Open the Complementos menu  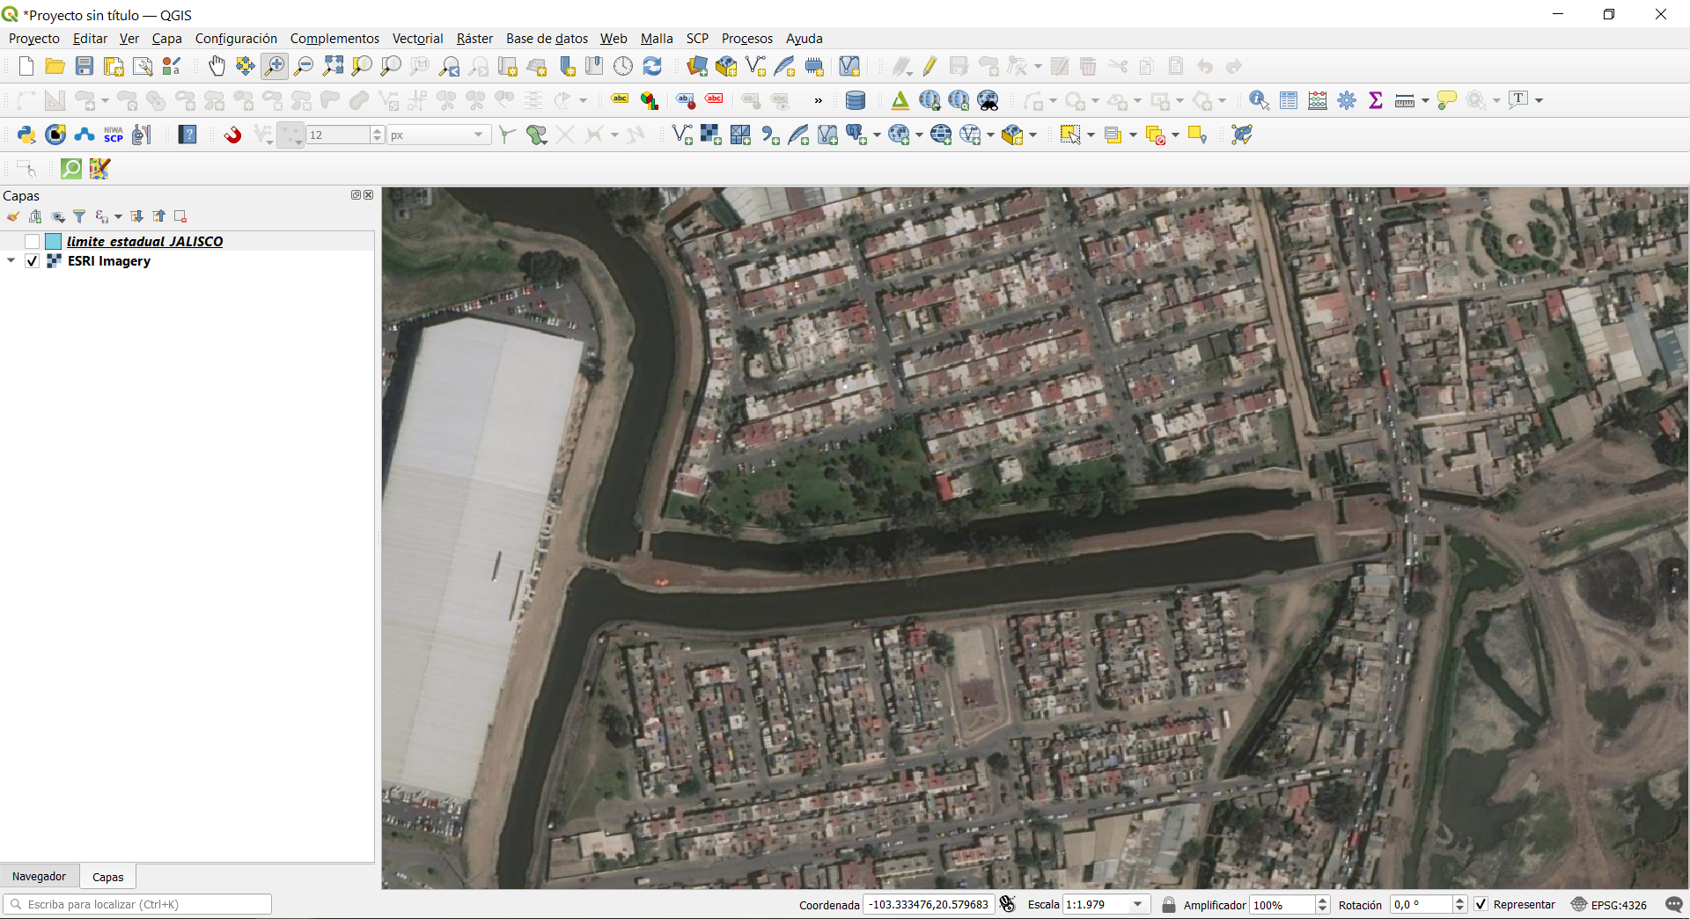pyautogui.click(x=334, y=39)
